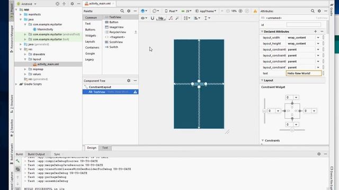Select the Widgets palette category
The height and width of the screenshot is (190, 339).
(x=91, y=35)
